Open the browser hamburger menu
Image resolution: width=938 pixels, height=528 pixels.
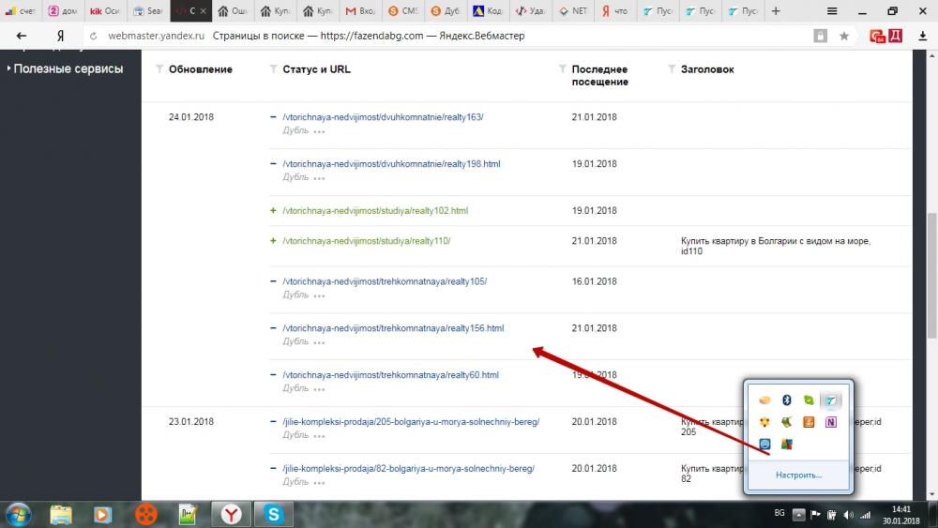coord(832,11)
